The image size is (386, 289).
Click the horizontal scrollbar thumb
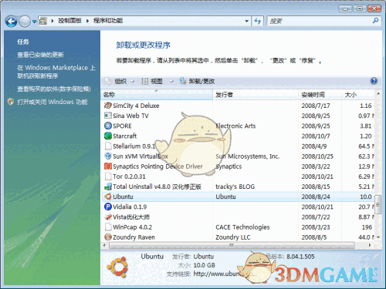click(x=232, y=245)
